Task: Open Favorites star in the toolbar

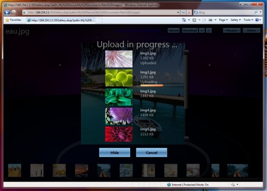Action: [13, 20]
